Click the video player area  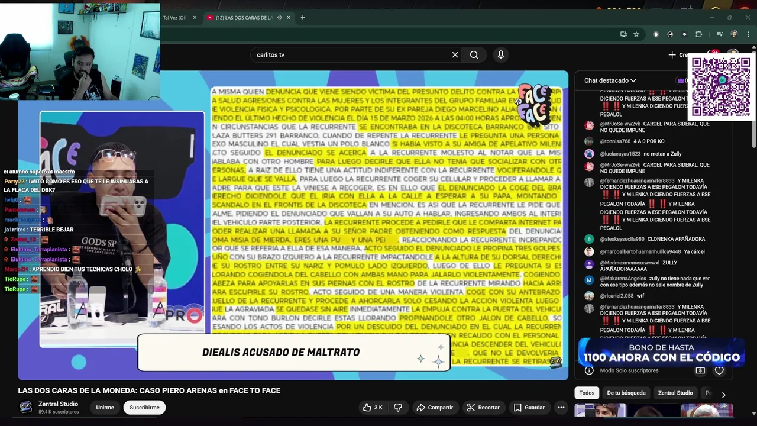pyautogui.click(x=293, y=225)
